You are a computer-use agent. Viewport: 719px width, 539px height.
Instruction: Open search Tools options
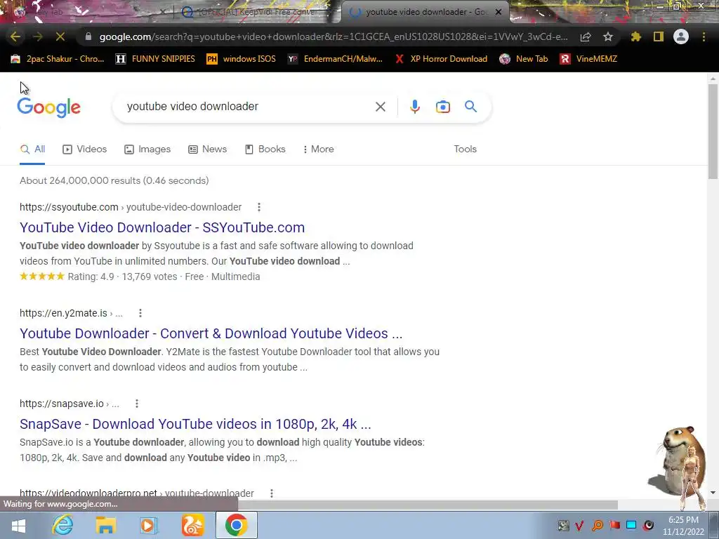tap(465, 149)
